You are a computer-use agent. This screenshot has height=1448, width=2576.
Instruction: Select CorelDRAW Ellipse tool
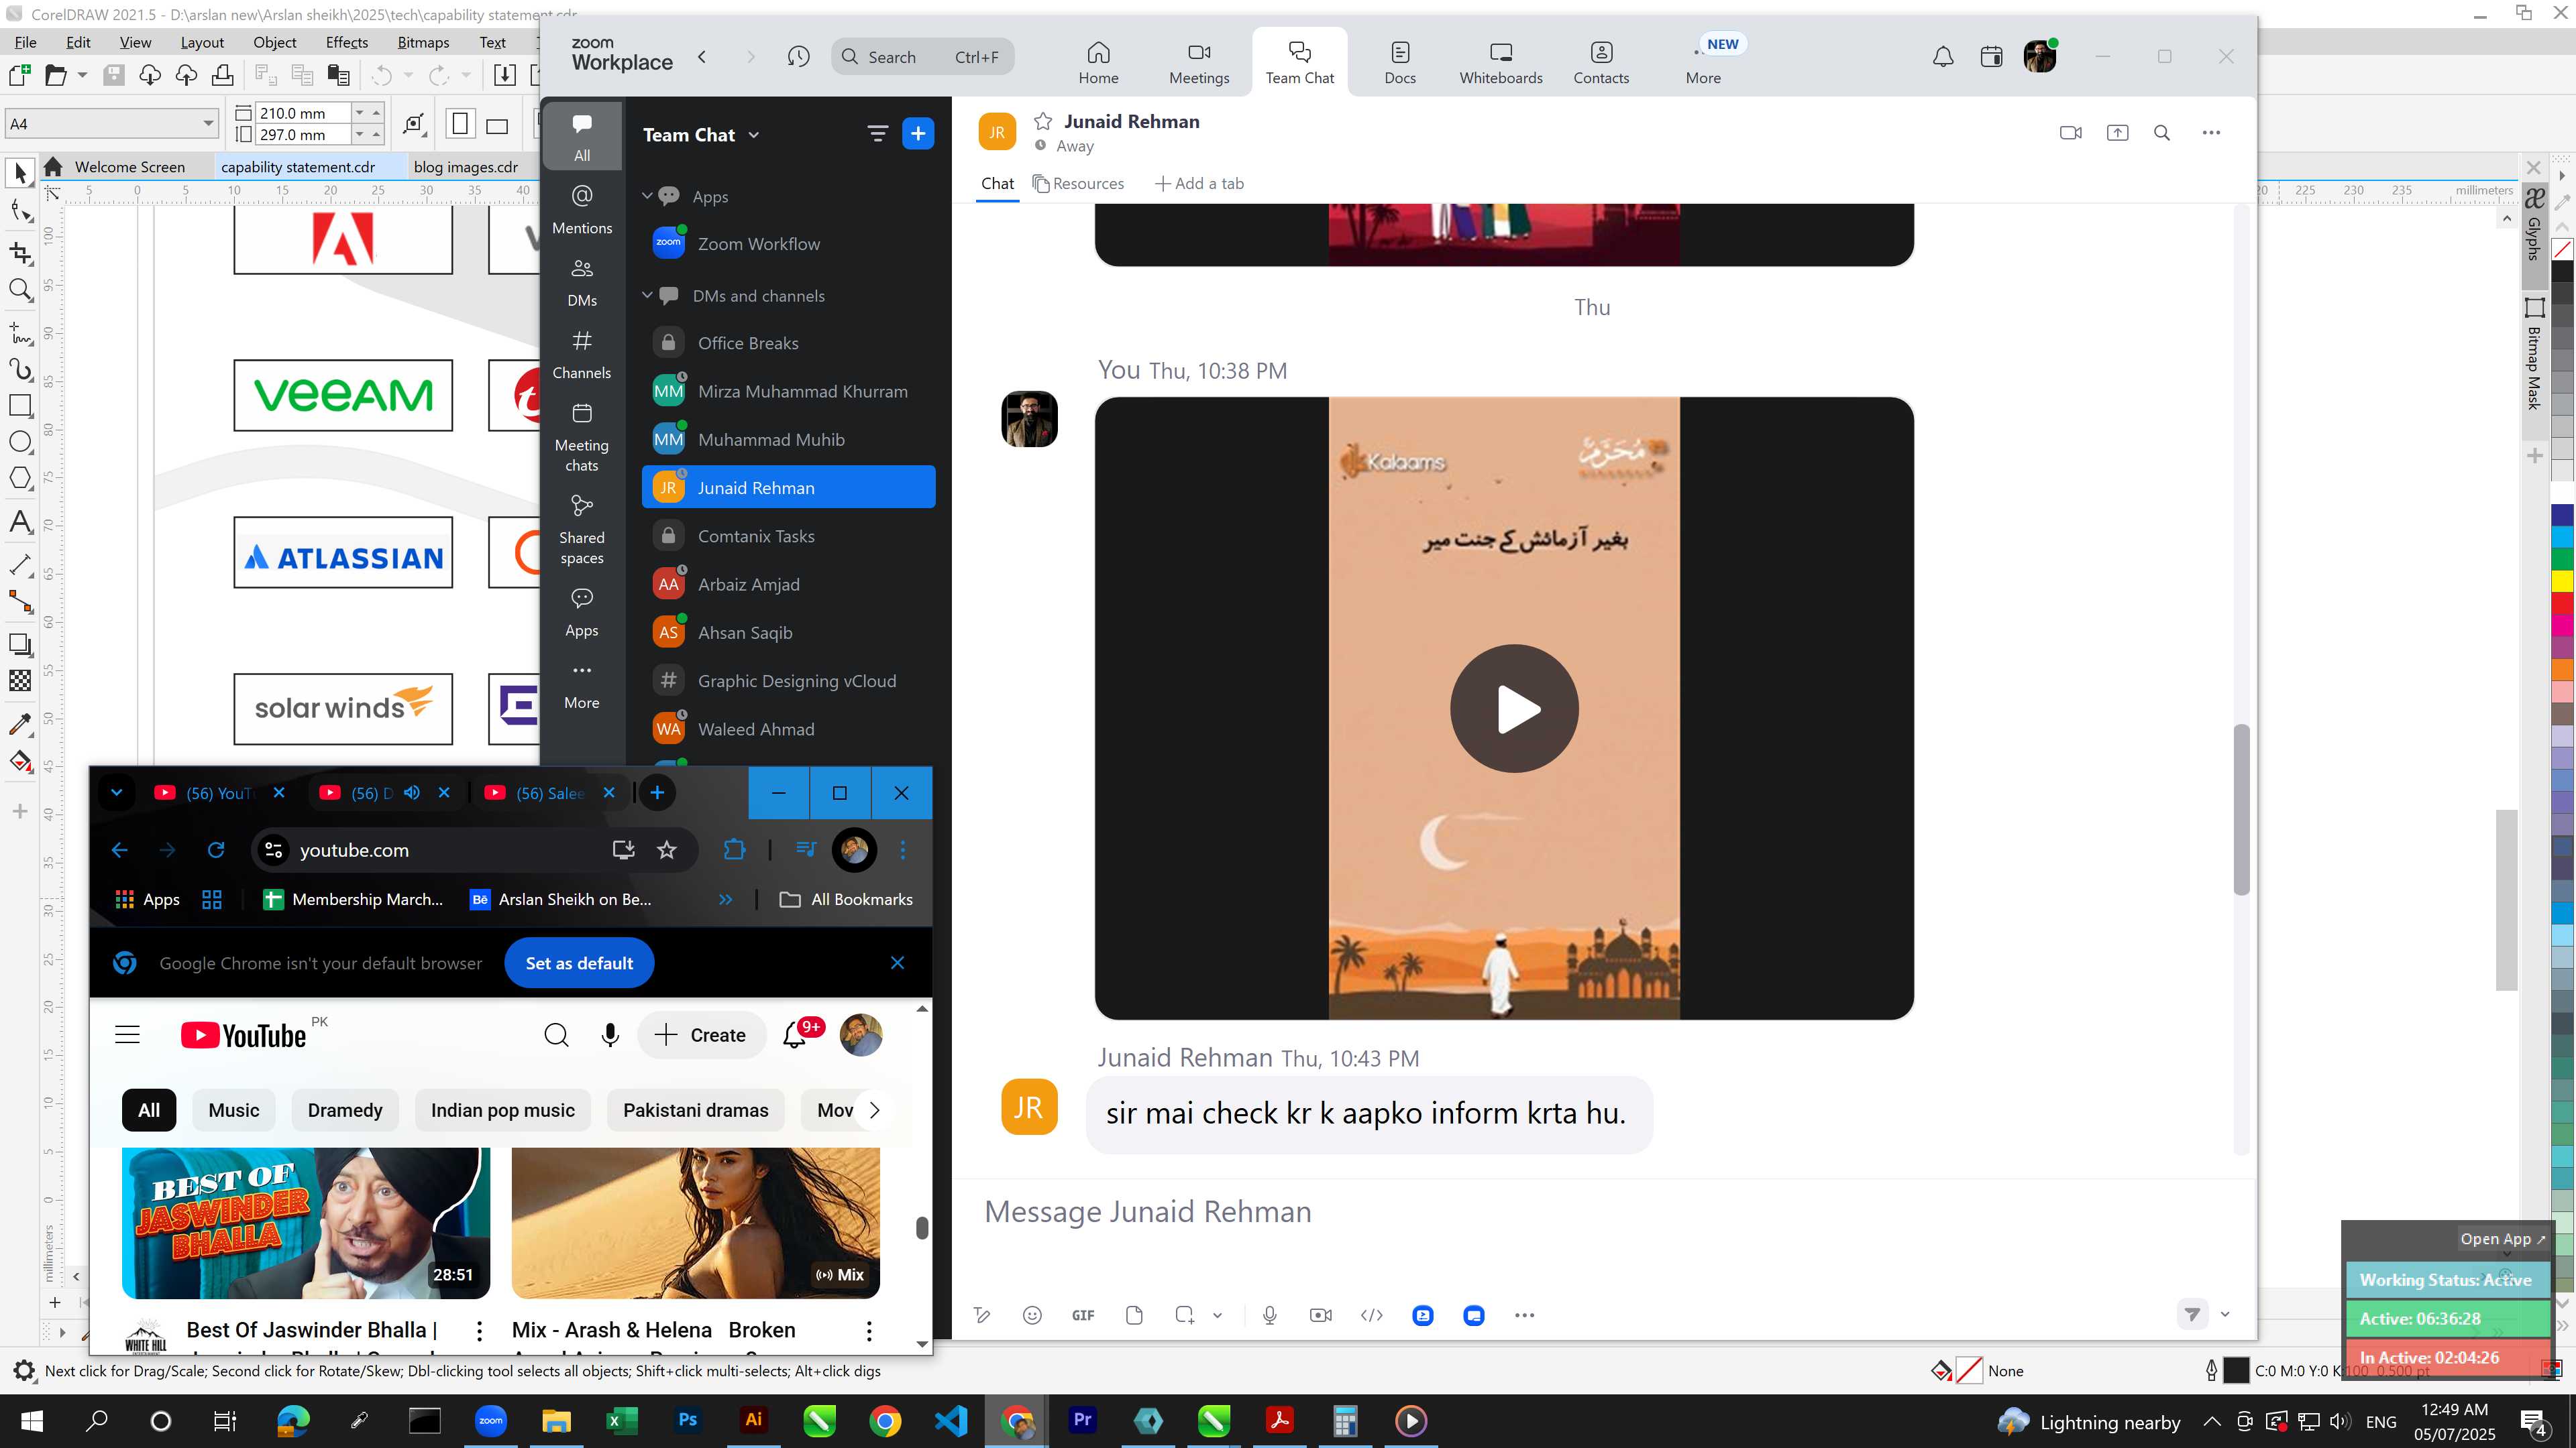pyautogui.click(x=20, y=442)
